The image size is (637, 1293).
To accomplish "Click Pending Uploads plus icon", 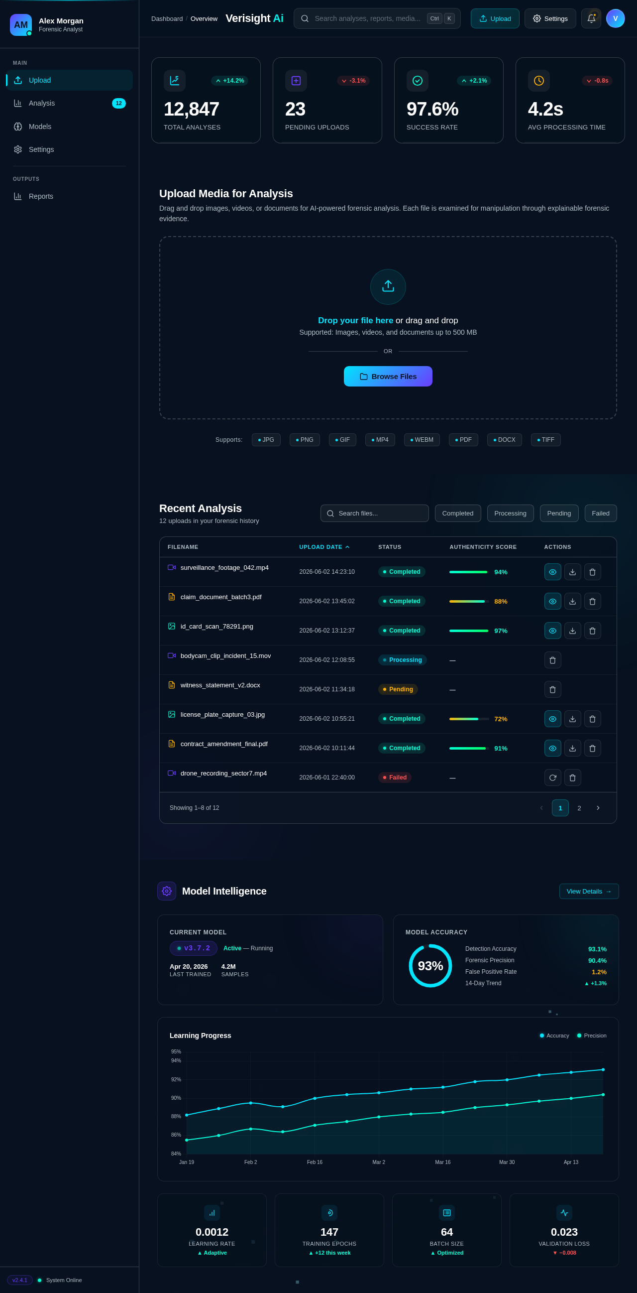I will coord(296,81).
